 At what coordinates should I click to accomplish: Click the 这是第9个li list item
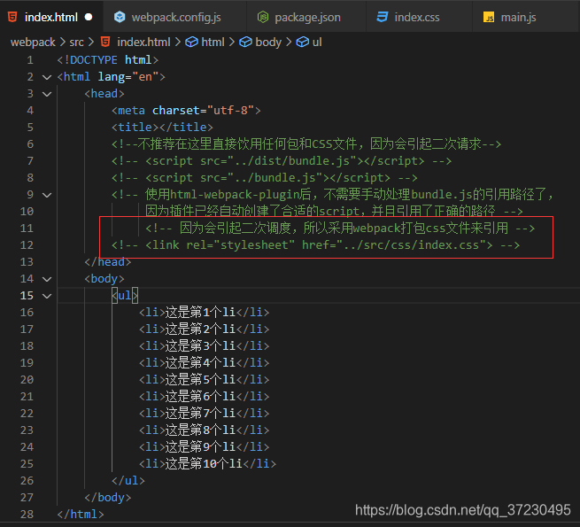tap(205, 447)
